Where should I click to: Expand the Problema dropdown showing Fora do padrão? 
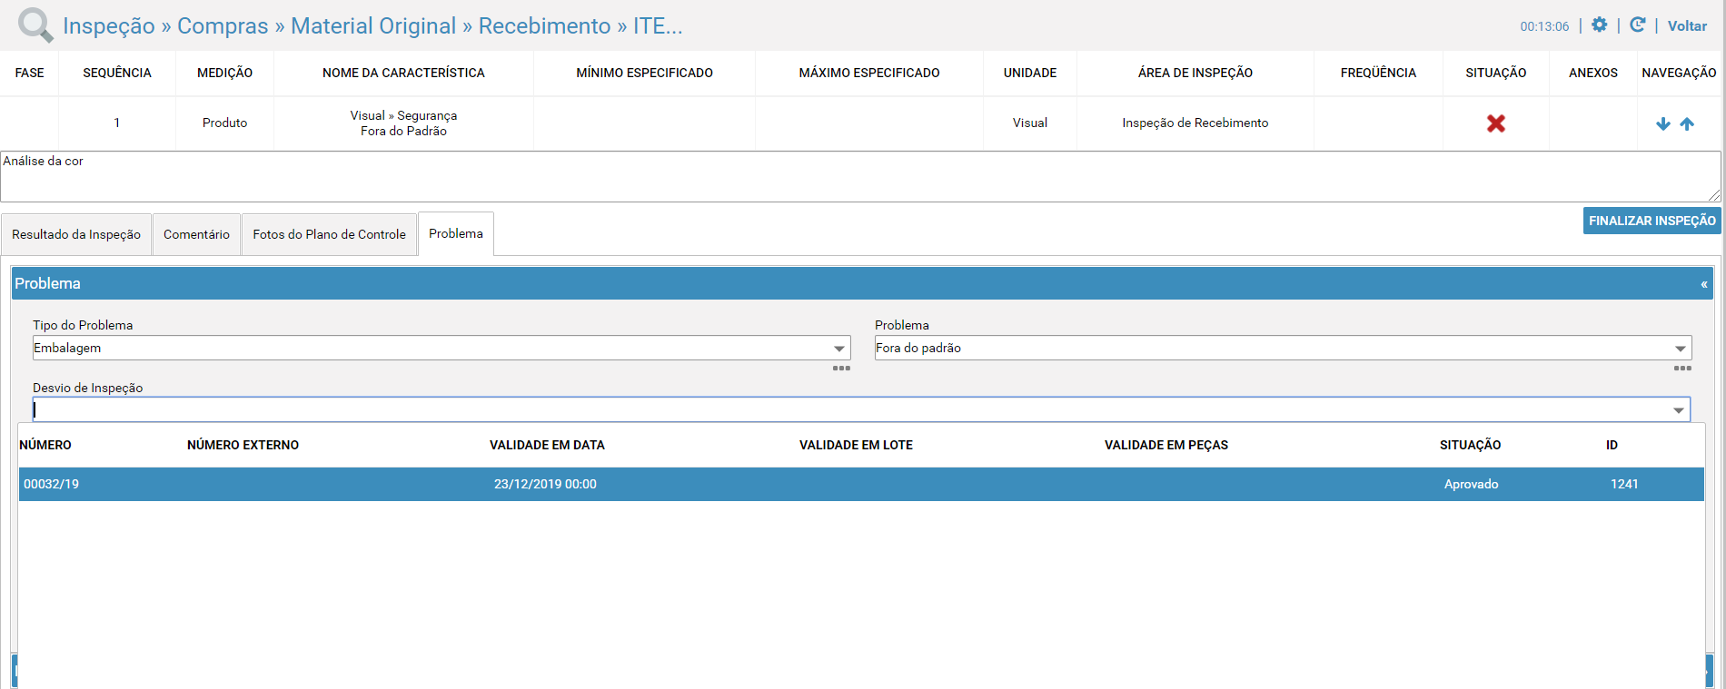point(1681,349)
